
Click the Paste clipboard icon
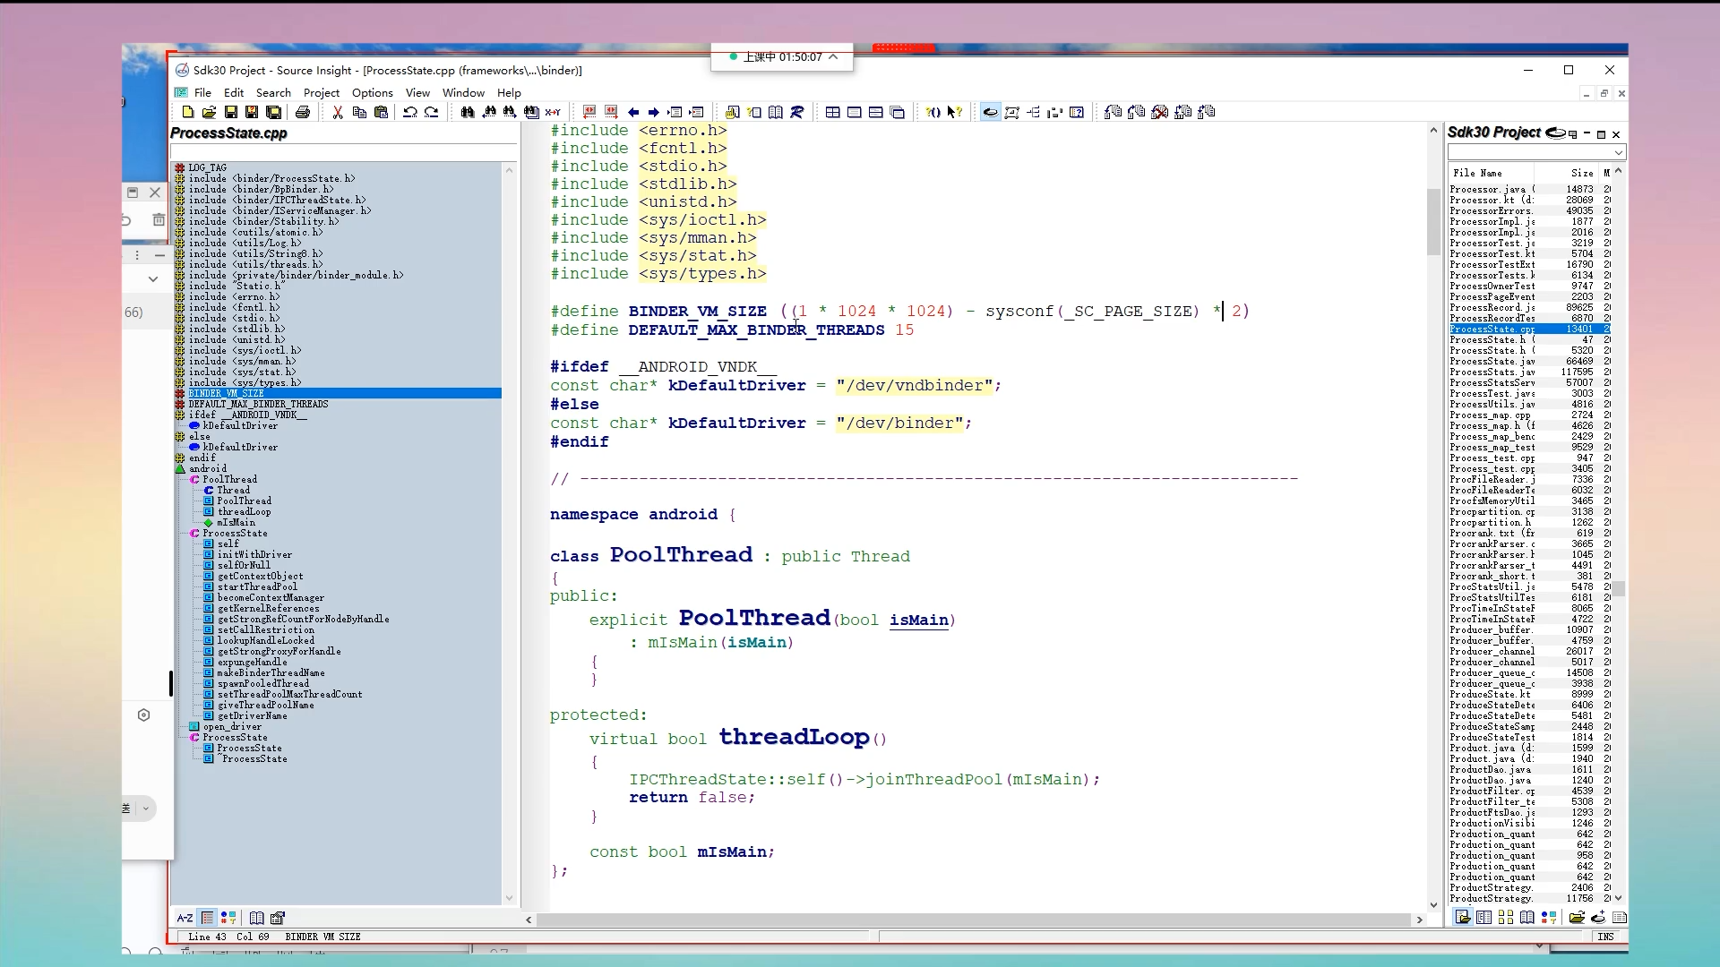(382, 112)
